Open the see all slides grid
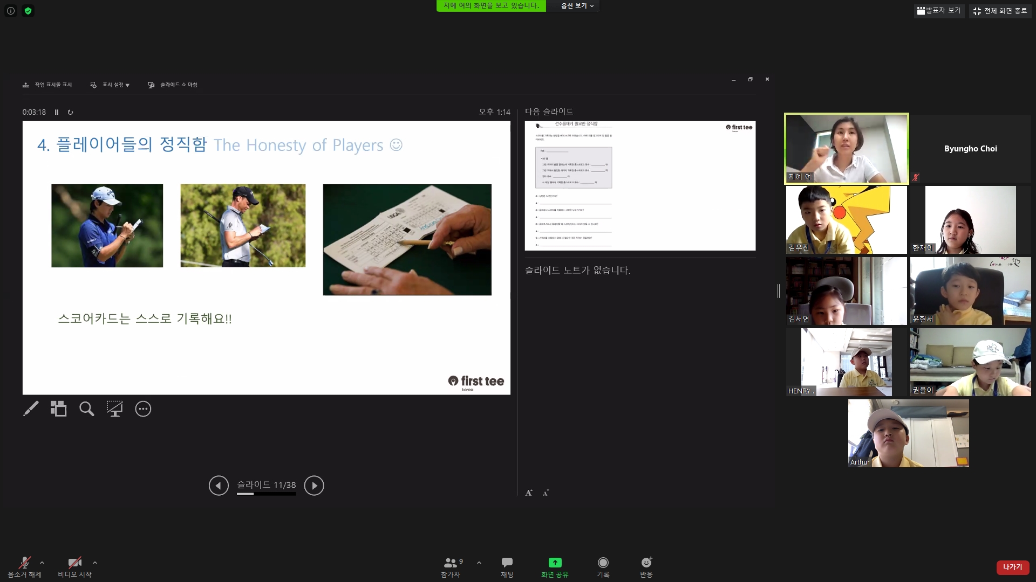The width and height of the screenshot is (1036, 582). coord(58,409)
